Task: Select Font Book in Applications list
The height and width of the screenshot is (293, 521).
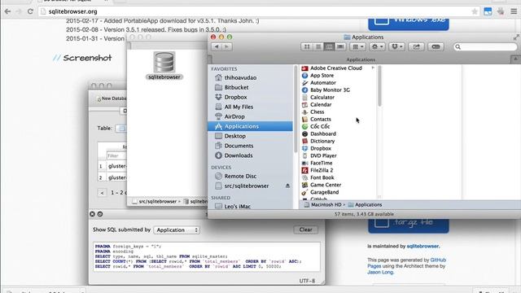Action: pos(322,177)
